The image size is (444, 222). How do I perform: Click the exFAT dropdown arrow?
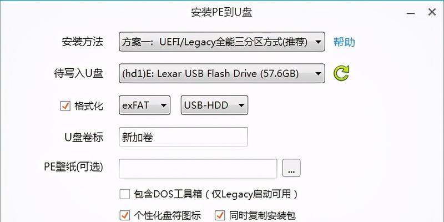coord(163,105)
